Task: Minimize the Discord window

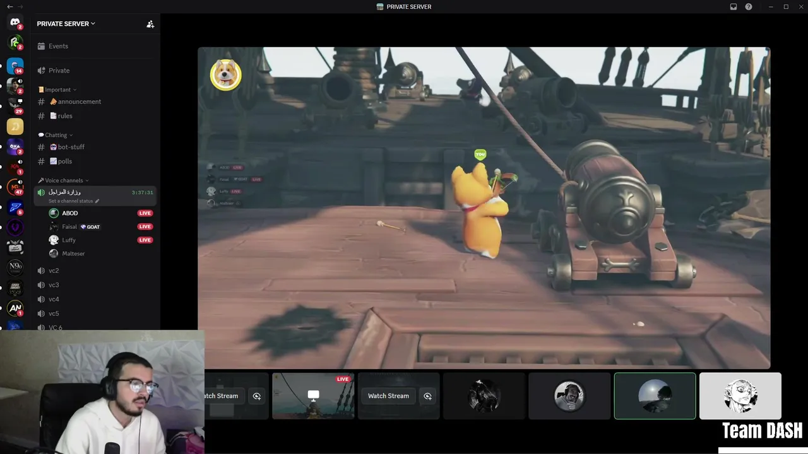Action: point(771,7)
